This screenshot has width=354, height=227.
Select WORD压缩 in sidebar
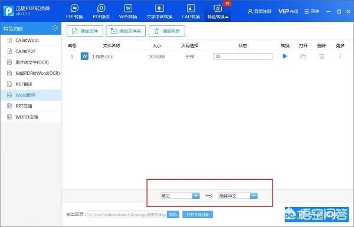31,117
